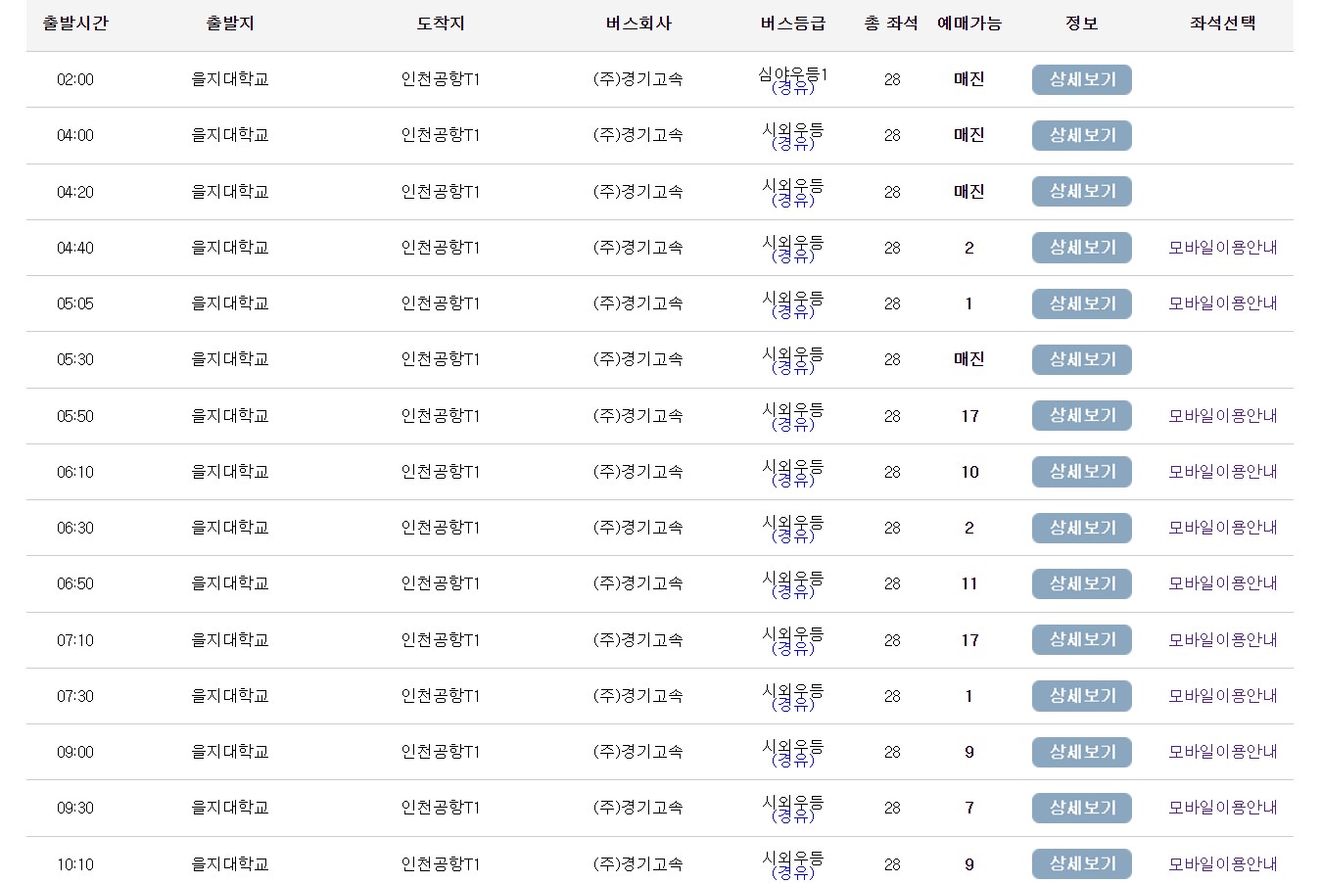
Task: Click 심야우등1 grade in the 02:00 row
Action: click(x=793, y=73)
